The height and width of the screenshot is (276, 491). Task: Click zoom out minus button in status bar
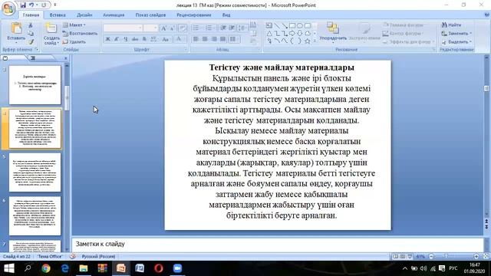pyautogui.click(x=431, y=256)
